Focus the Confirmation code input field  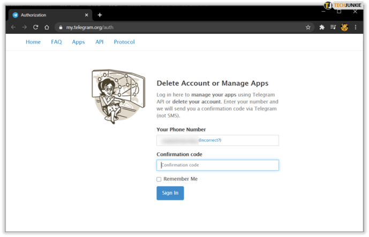coord(217,165)
